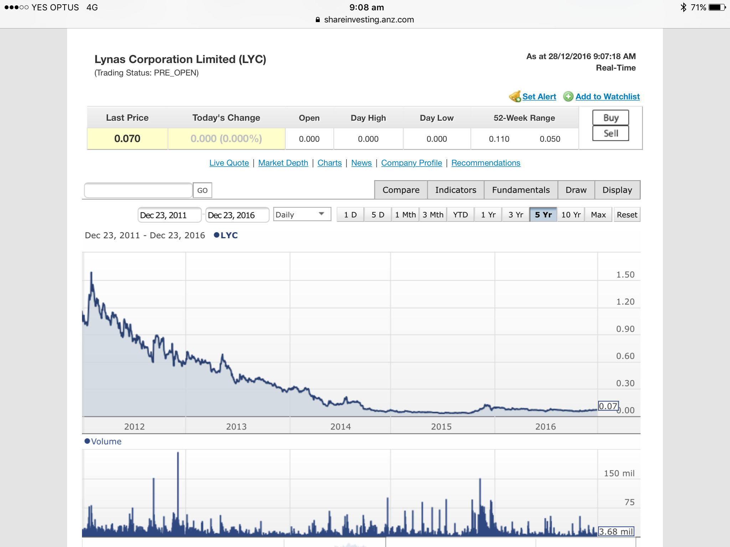Click the 2012 label on time axis
The height and width of the screenshot is (547, 730).
point(134,426)
